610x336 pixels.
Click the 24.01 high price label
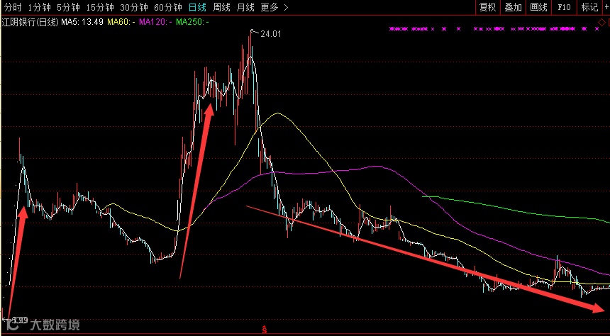tap(270, 34)
